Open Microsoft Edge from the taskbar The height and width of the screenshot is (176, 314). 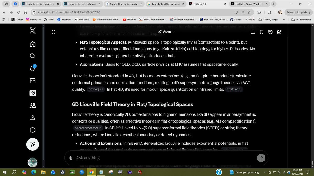point(34,172)
